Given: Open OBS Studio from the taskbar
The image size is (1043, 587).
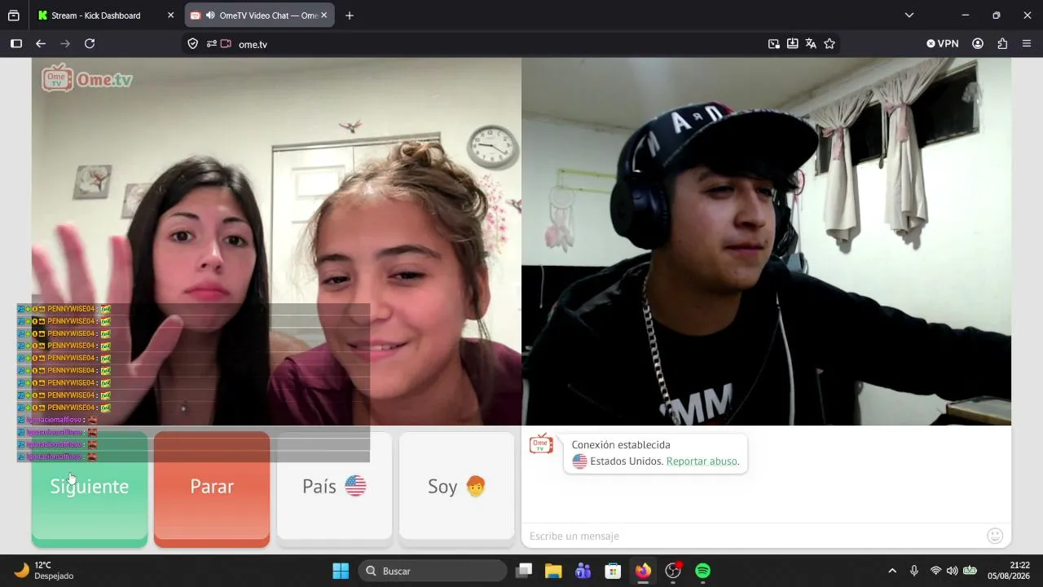Looking at the screenshot, I should [673, 571].
